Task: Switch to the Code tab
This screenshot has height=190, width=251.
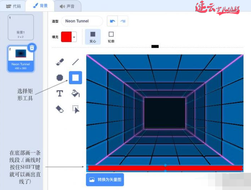Action: (x=14, y=6)
